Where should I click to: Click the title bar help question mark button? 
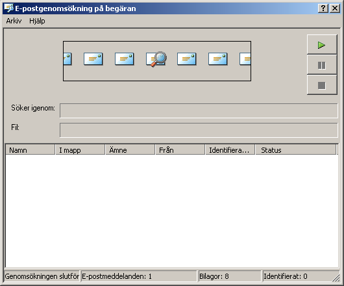pos(323,8)
